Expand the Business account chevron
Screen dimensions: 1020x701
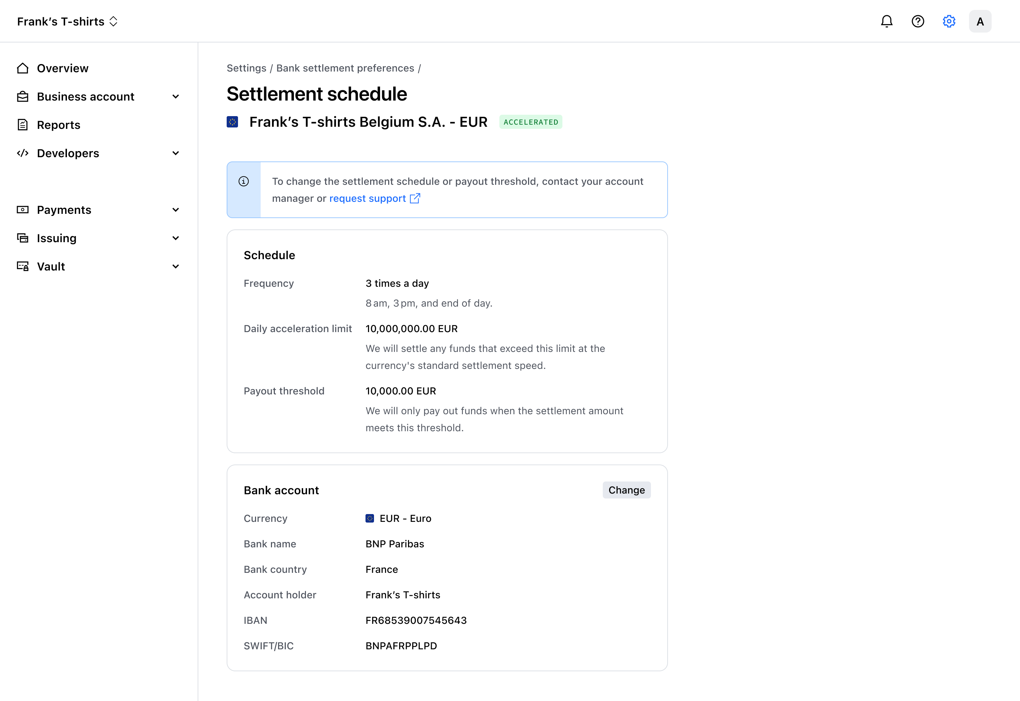tap(176, 97)
